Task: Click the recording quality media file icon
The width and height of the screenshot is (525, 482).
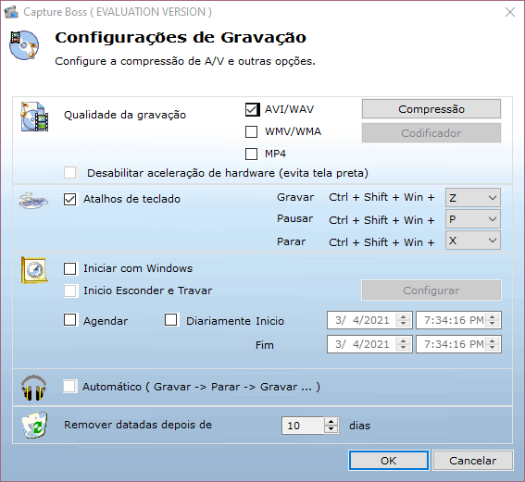Action: pyautogui.click(x=34, y=117)
